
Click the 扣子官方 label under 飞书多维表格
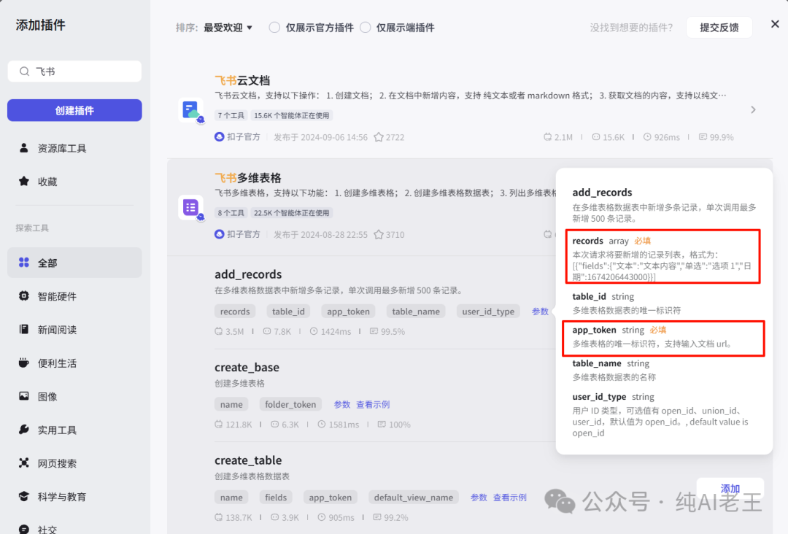click(x=244, y=235)
